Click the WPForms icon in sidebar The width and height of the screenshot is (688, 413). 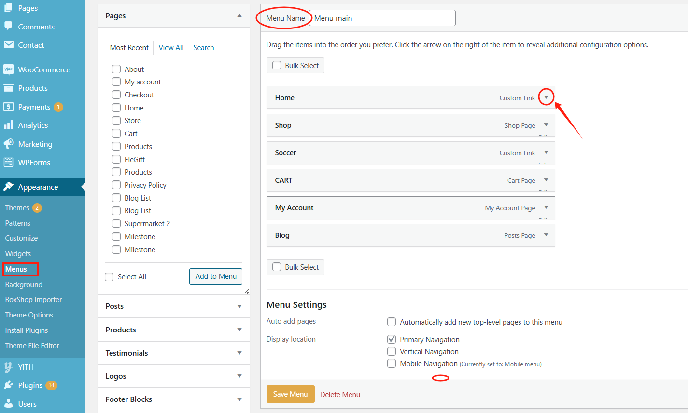click(8, 162)
